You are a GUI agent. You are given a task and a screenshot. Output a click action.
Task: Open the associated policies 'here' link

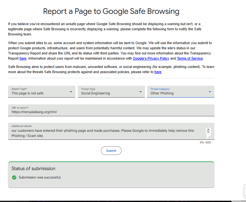click(158, 72)
